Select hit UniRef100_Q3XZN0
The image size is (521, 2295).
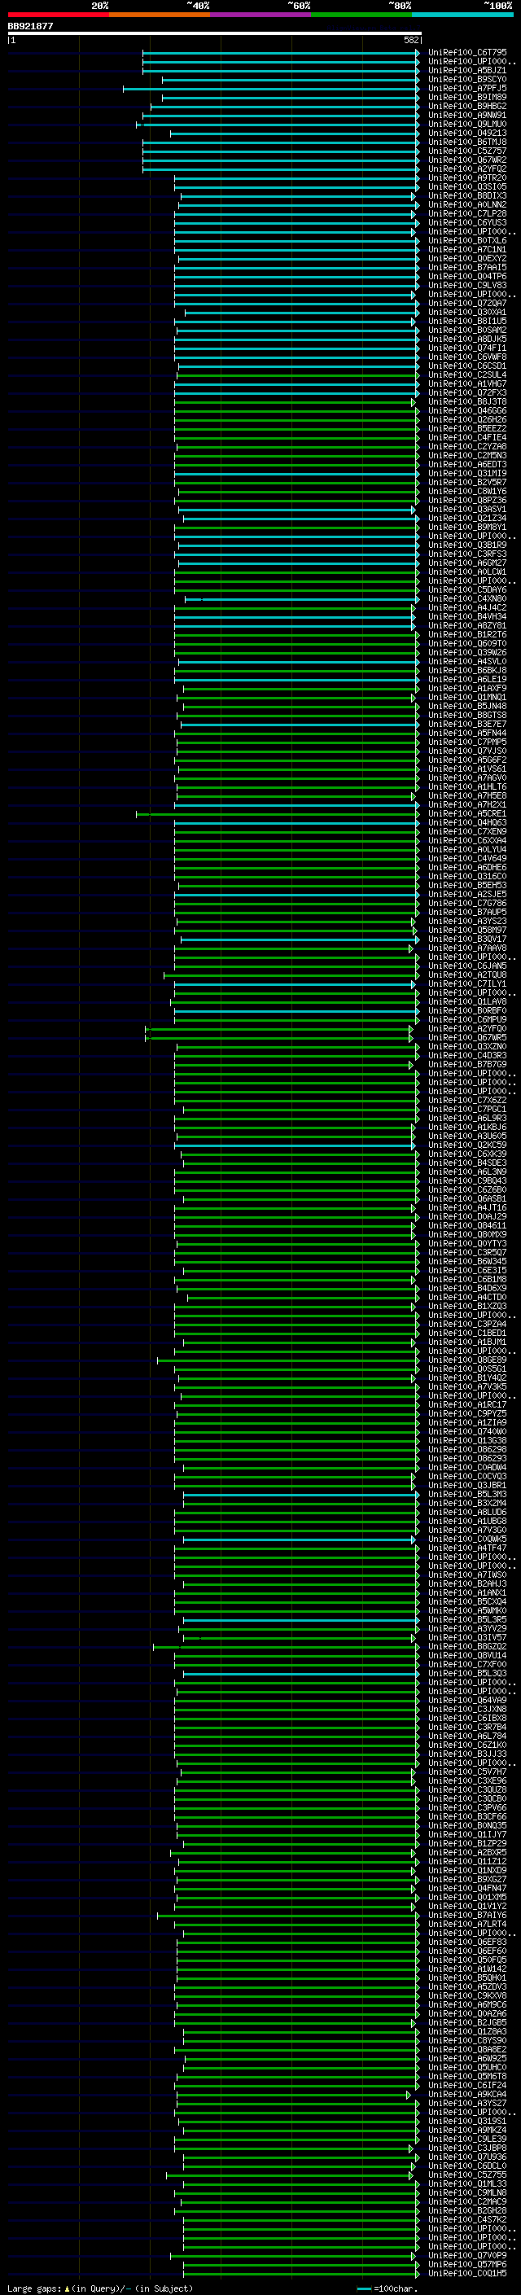click(x=466, y=1047)
